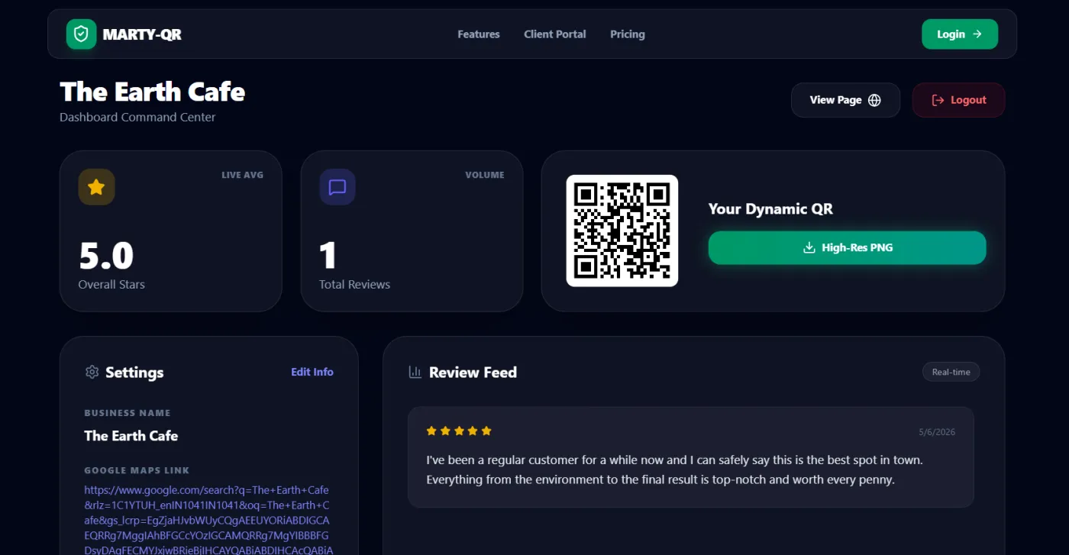Screen dimensions: 1069x555
Task: Download the High-Res PNG
Action: coord(848,248)
